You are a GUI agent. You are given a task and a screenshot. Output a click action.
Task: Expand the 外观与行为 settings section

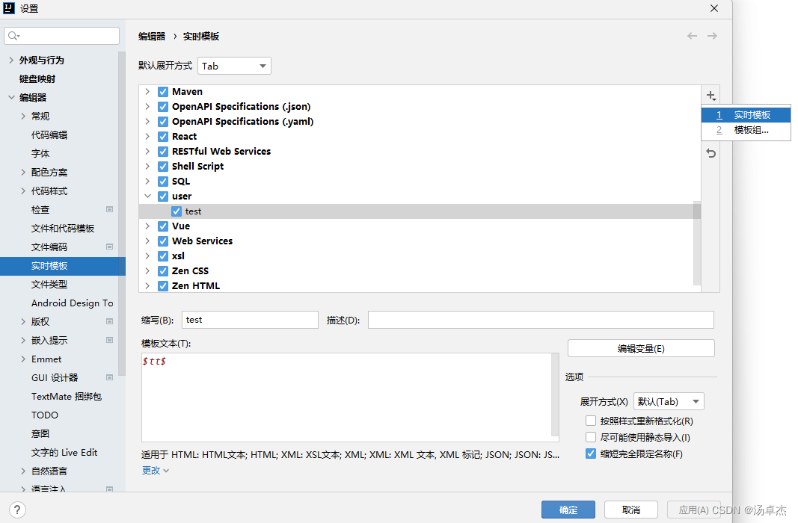click(x=11, y=61)
